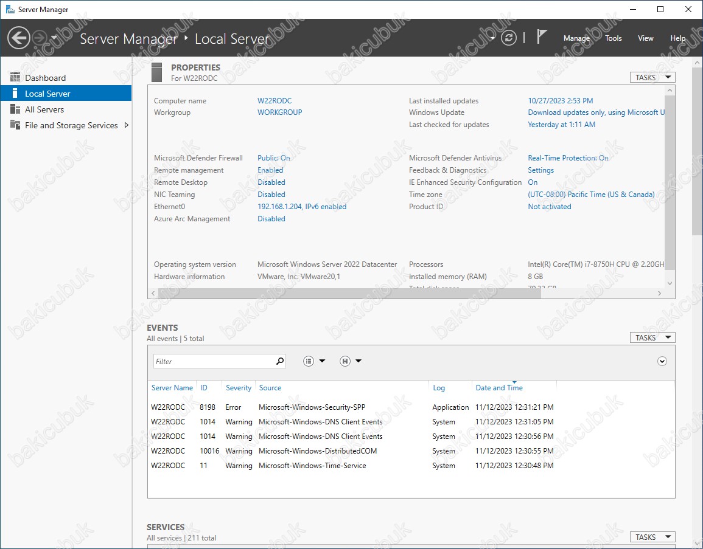Open Microsoft Defender Firewall 'Public: On' link
This screenshot has height=549, width=703.
tap(273, 158)
